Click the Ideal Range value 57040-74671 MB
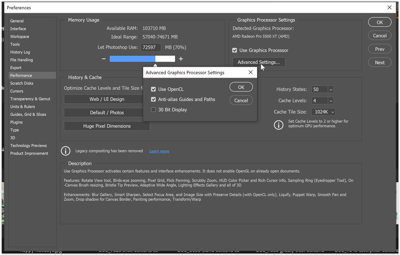Screen dimensions: 400x255 point(160,37)
